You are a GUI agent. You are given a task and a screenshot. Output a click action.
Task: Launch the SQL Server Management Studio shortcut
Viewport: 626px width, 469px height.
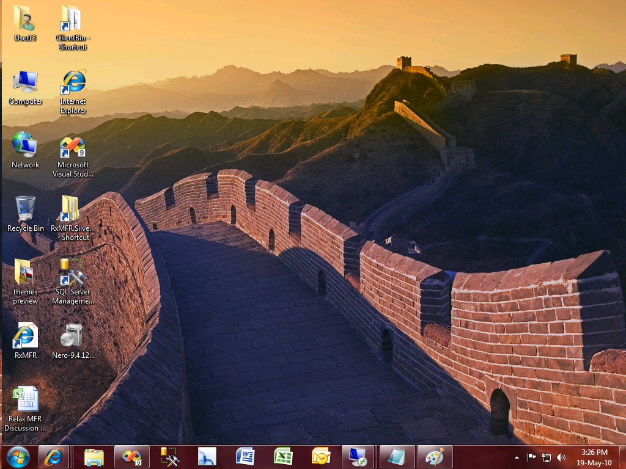point(72,272)
